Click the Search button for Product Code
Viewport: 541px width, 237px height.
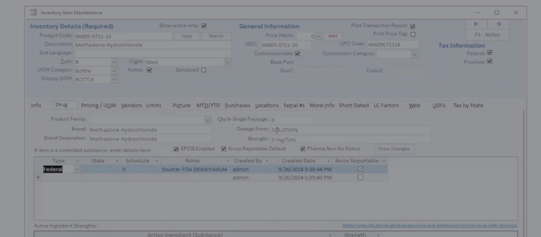click(x=216, y=36)
